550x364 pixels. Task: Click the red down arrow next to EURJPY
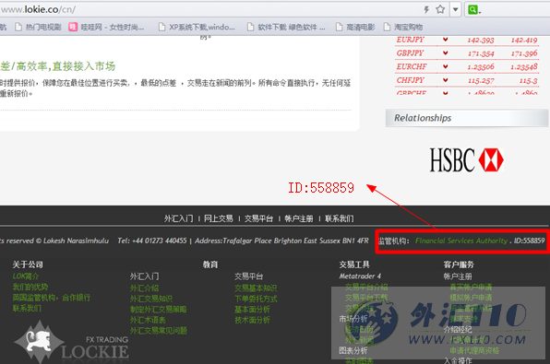tap(445, 40)
